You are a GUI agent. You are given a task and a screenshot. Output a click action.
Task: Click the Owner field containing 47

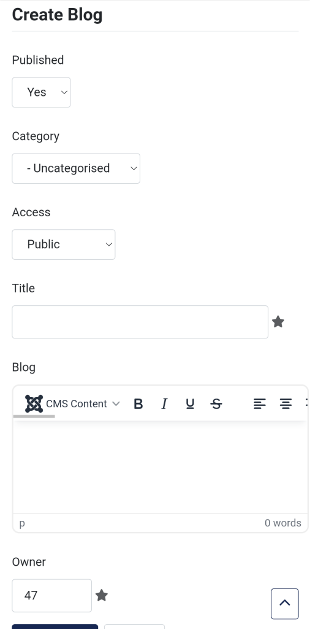coord(52,596)
